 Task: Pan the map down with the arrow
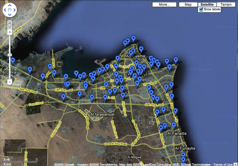pos(10,15)
